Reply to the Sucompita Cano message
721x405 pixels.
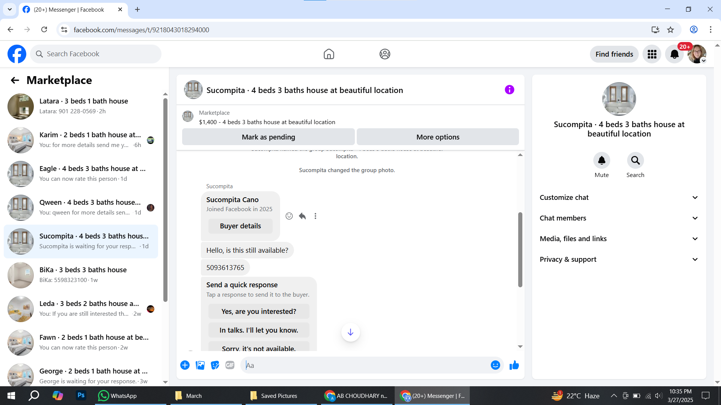(302, 216)
